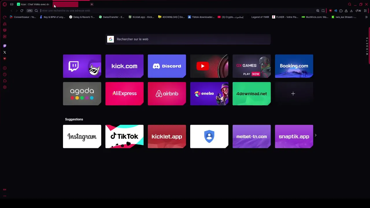This screenshot has height=208, width=370.
Task: Open the kicklet.app suggestion tile
Action: click(x=167, y=136)
